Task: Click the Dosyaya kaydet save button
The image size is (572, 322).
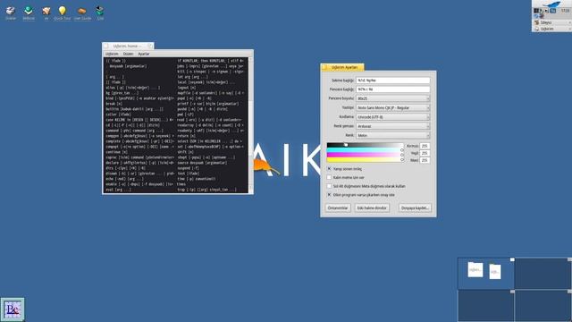Action: click(415, 208)
